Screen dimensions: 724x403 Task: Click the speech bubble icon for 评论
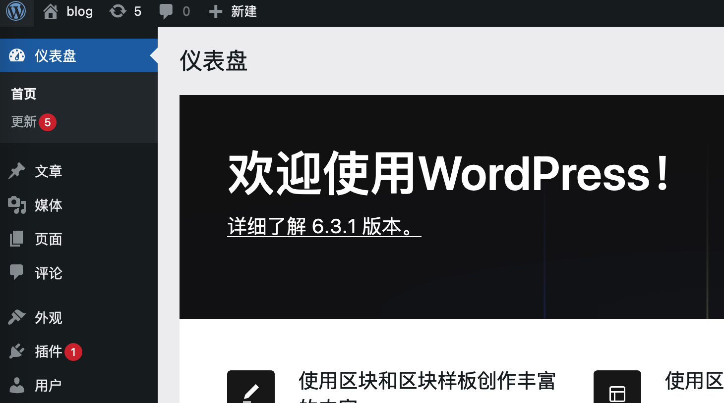[16, 272]
